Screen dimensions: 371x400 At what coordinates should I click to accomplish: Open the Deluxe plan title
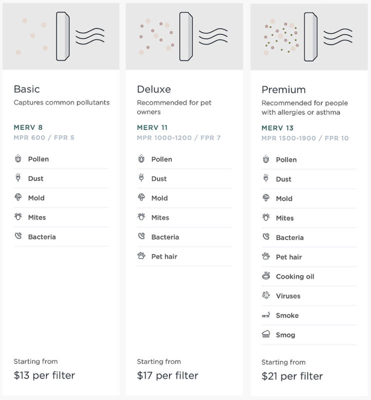coord(154,89)
